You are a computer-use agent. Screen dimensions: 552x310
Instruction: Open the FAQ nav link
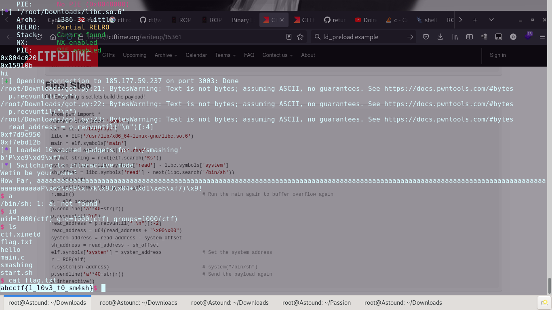249,55
